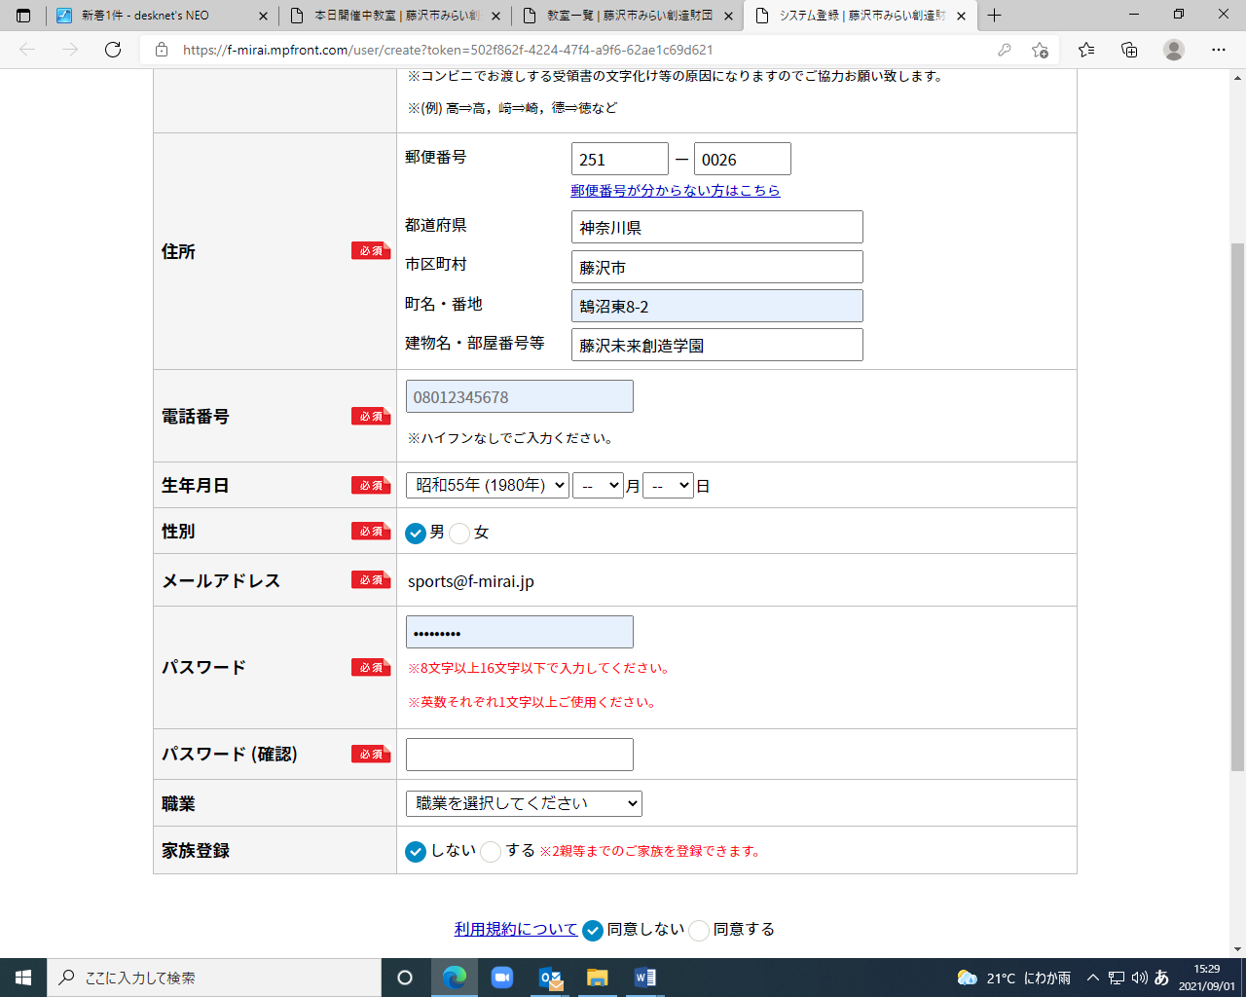Open the Favorites list icon
The image size is (1246, 997).
pyautogui.click(x=1086, y=50)
